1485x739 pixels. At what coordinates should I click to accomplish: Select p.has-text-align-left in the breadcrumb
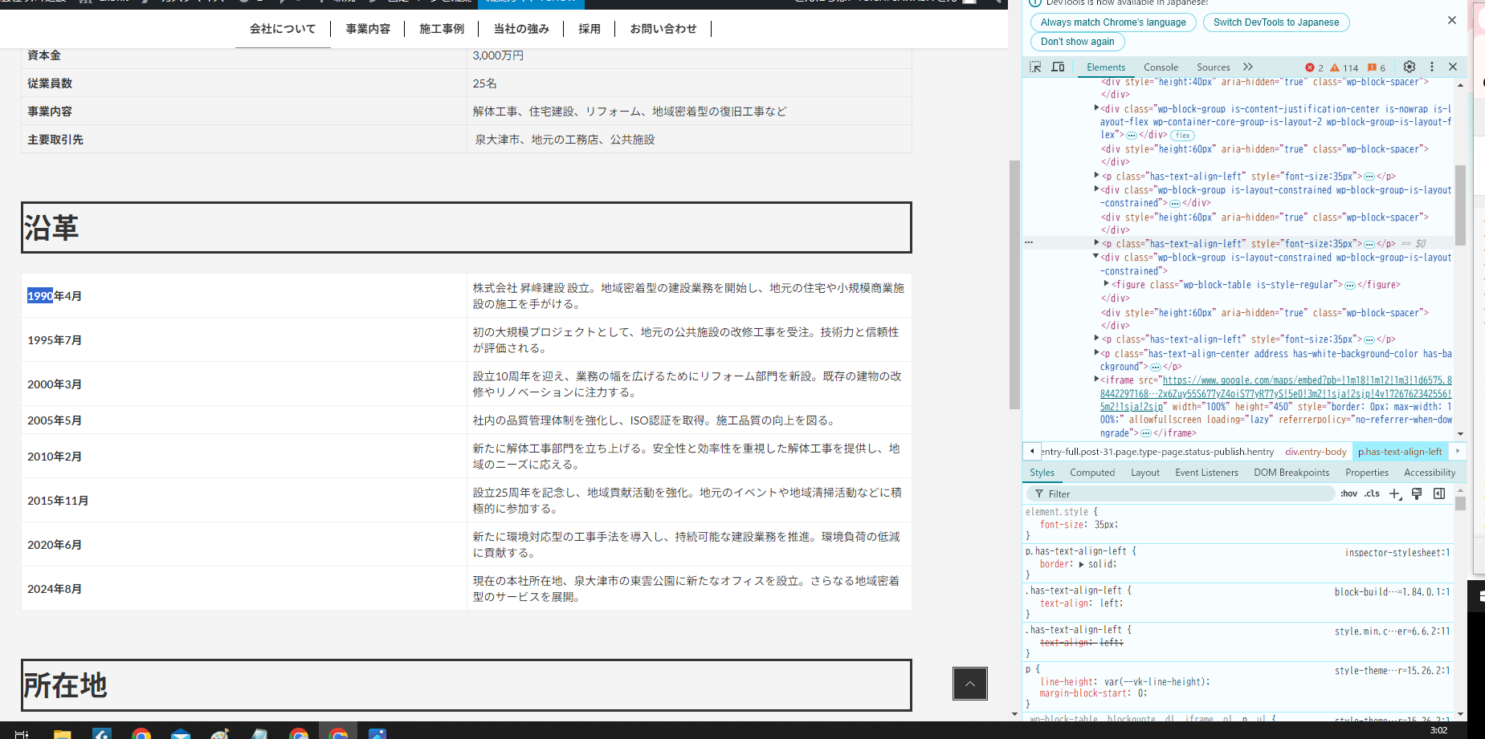point(1400,452)
